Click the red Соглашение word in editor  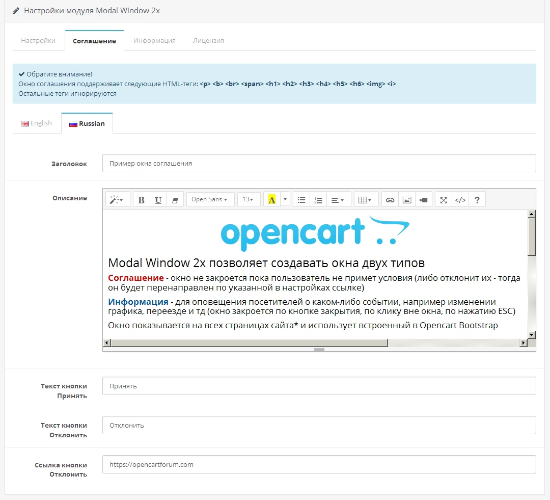136,278
